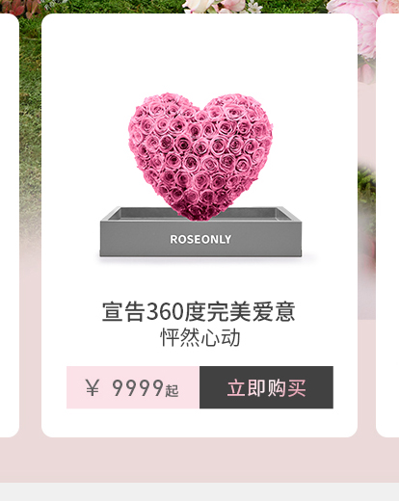Click the white flowers above the card
The height and width of the screenshot is (501, 399).
[x=222, y=6]
